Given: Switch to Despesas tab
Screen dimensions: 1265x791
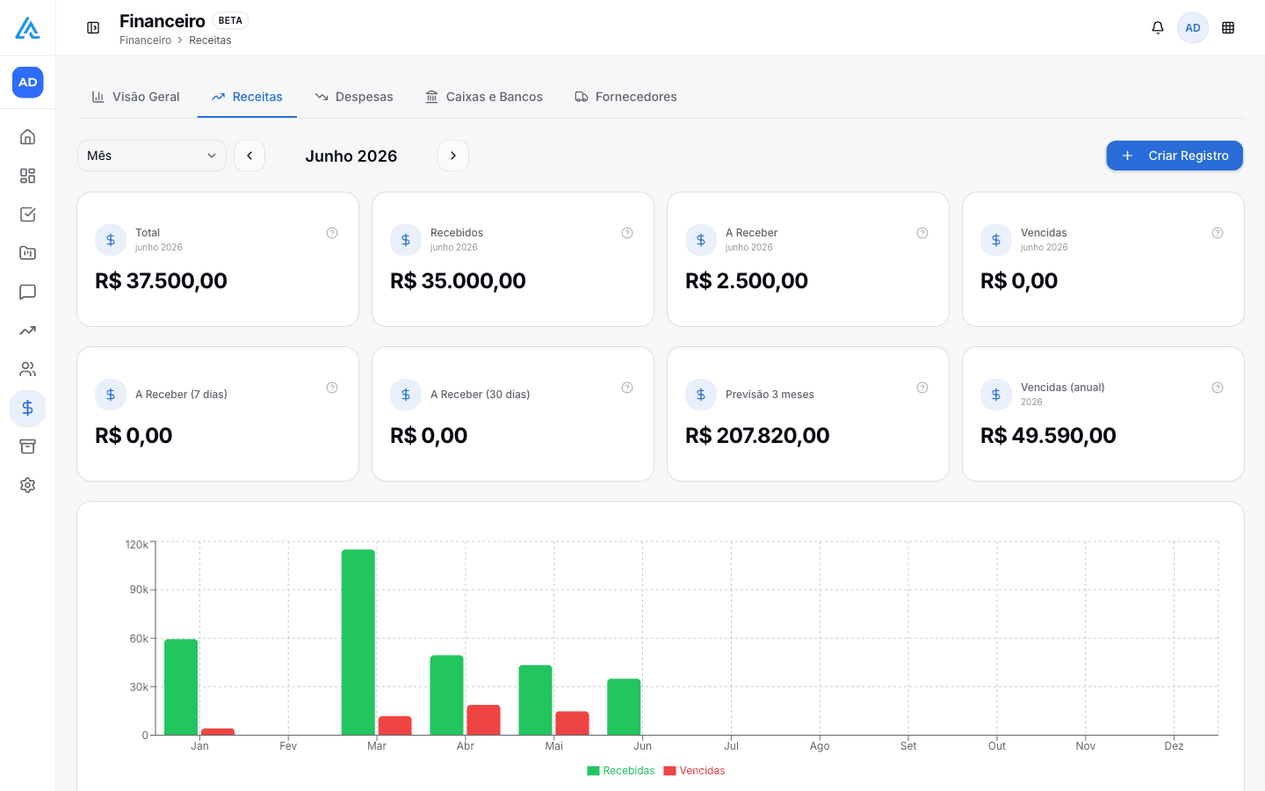Looking at the screenshot, I should click(x=354, y=97).
